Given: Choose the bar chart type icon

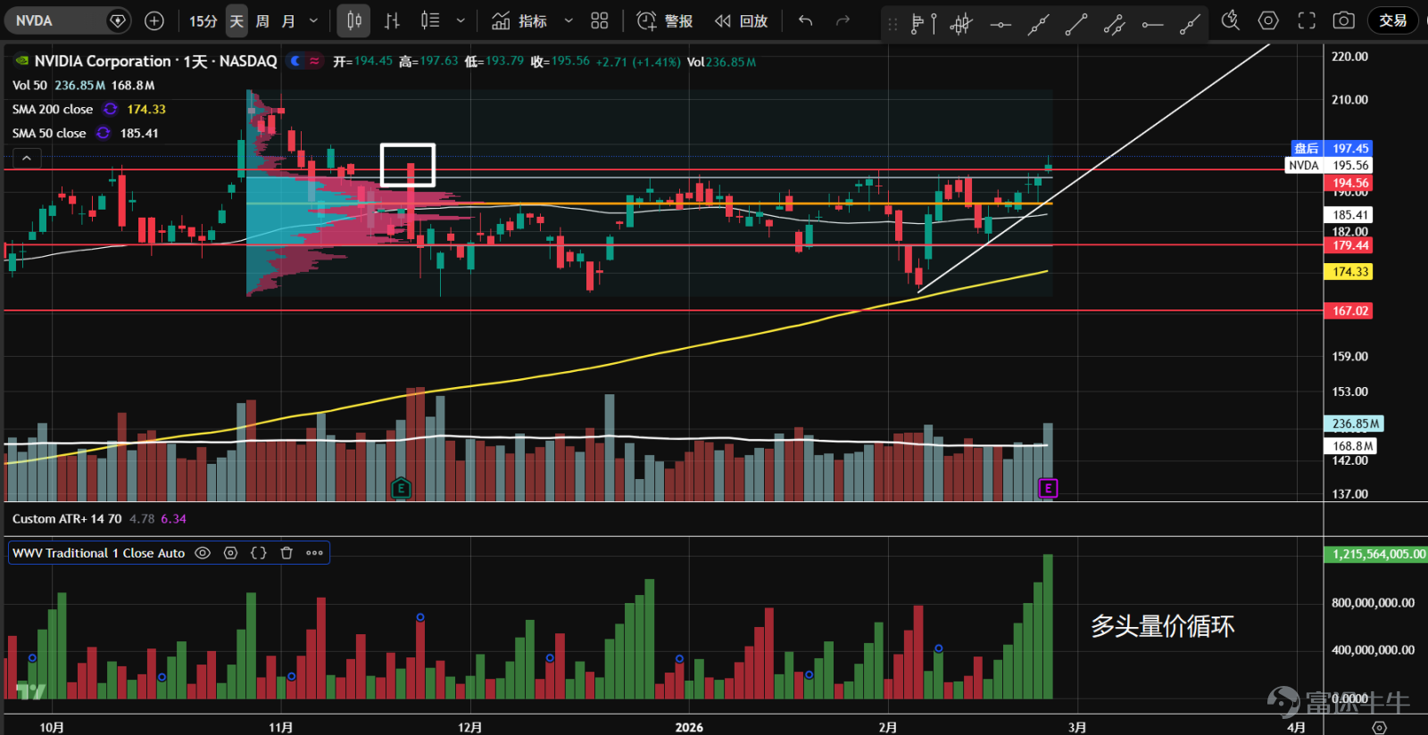Looking at the screenshot, I should [x=392, y=21].
